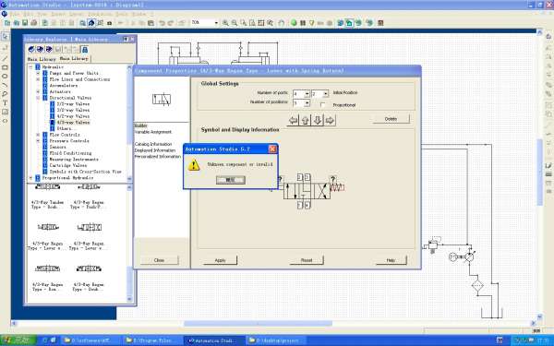Select 2/2-way Valves in library tree

coord(73,104)
